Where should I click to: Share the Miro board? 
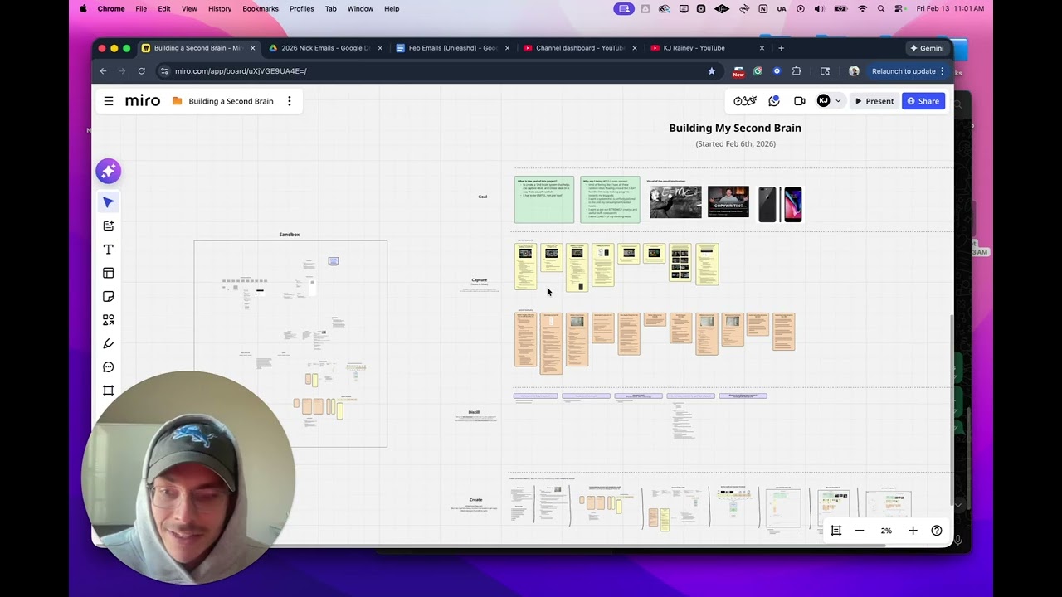coord(923,101)
